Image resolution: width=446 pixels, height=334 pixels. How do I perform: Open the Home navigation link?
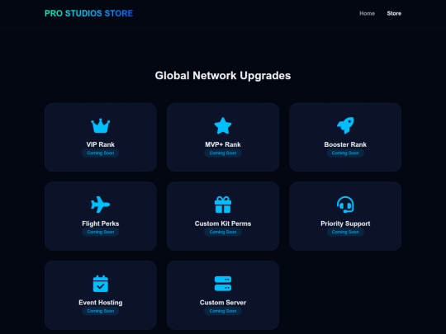[367, 13]
